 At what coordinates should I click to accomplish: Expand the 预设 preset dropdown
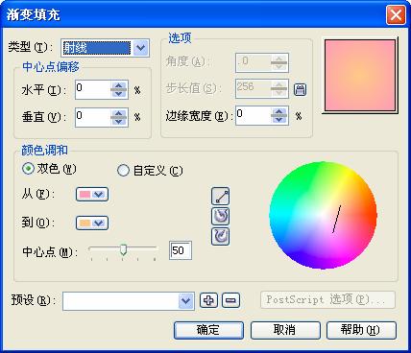tap(186, 301)
